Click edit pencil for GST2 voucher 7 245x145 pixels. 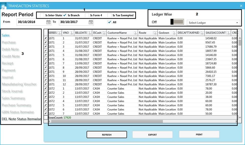click(46, 113)
